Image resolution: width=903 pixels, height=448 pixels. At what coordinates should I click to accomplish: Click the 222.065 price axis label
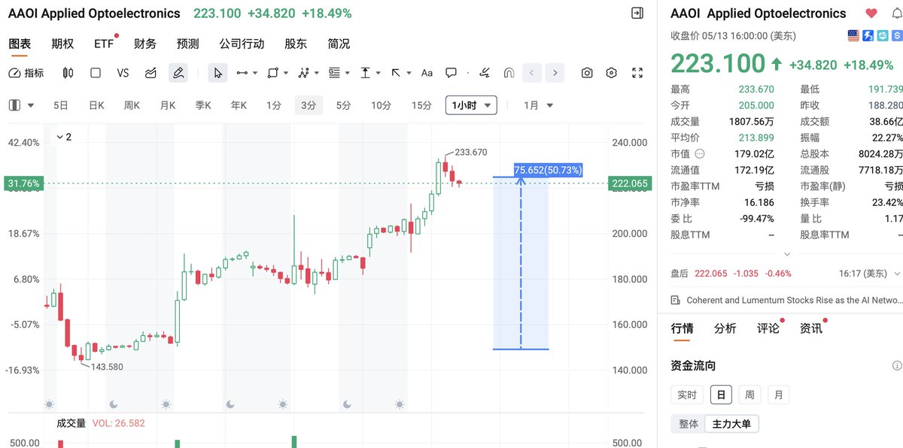point(631,183)
